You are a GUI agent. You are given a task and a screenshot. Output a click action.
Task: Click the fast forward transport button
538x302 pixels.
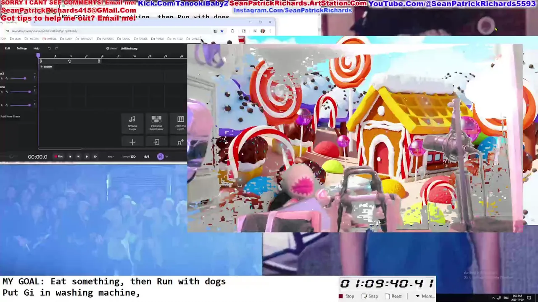click(95, 156)
